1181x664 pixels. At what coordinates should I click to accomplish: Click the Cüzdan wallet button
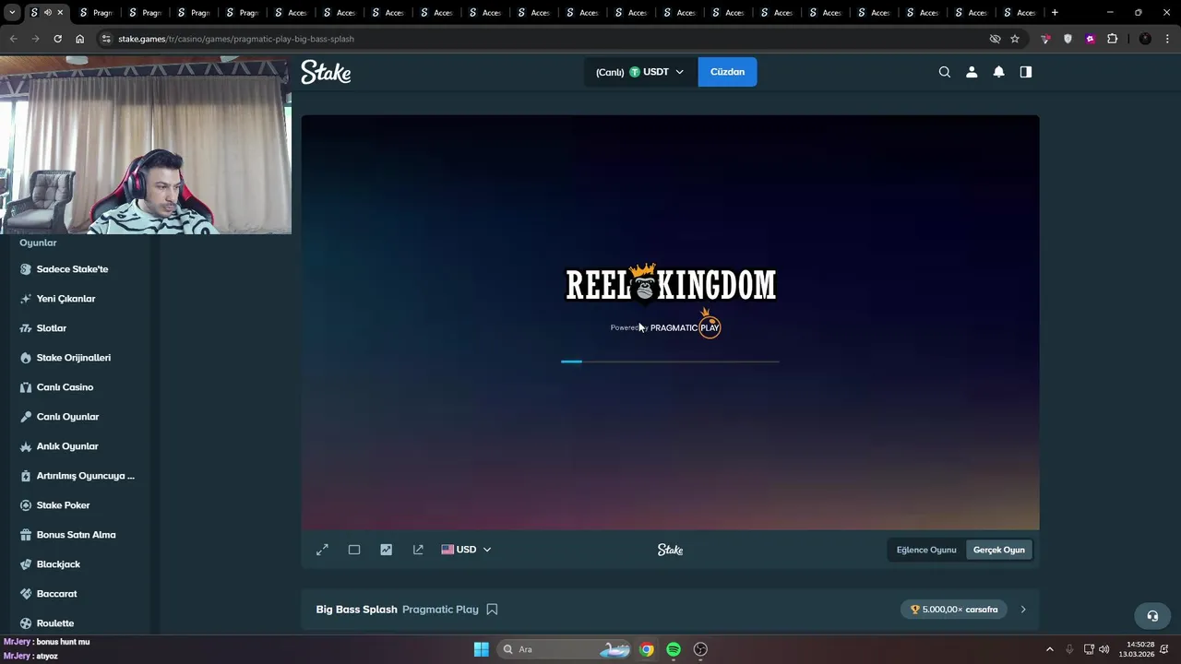(727, 72)
